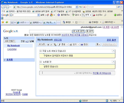Open a new blank browser tab
Viewport: 124px width, 103px height.
pyautogui.click(x=58, y=22)
